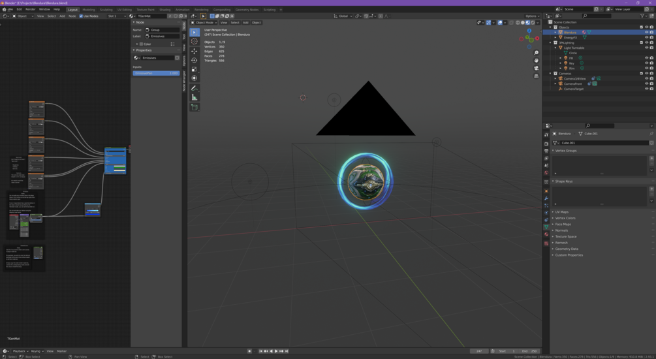Viewport: 656px width, 359px height.
Task: Click the Z axis on the navigation gizmo
Action: tap(529, 31)
